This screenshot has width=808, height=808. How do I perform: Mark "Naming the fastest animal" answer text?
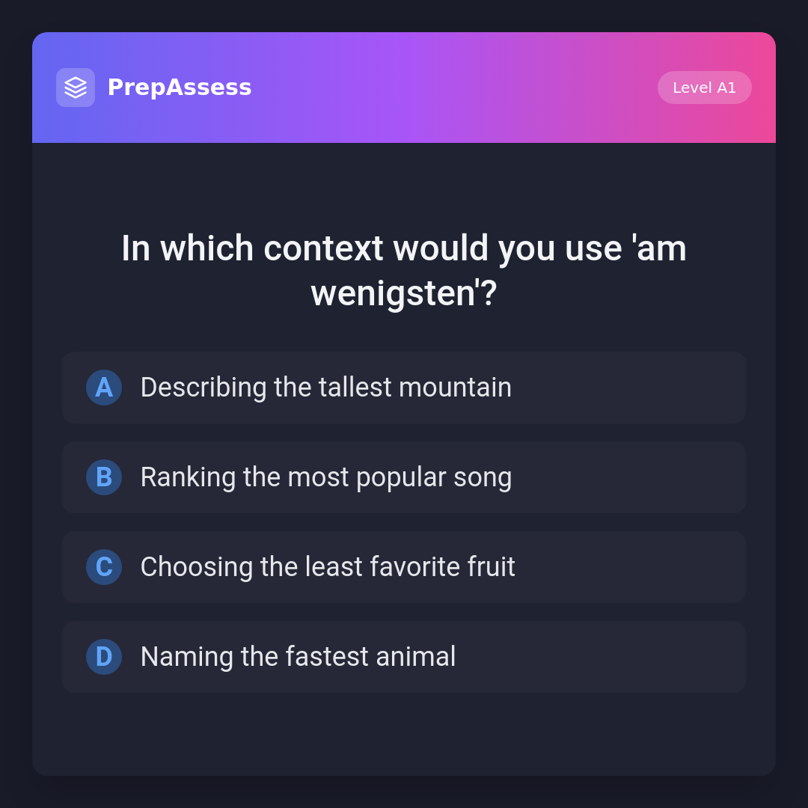tap(298, 657)
